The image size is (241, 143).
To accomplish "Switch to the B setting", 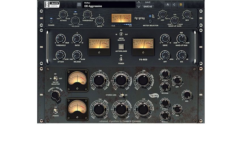I will [181, 5].
